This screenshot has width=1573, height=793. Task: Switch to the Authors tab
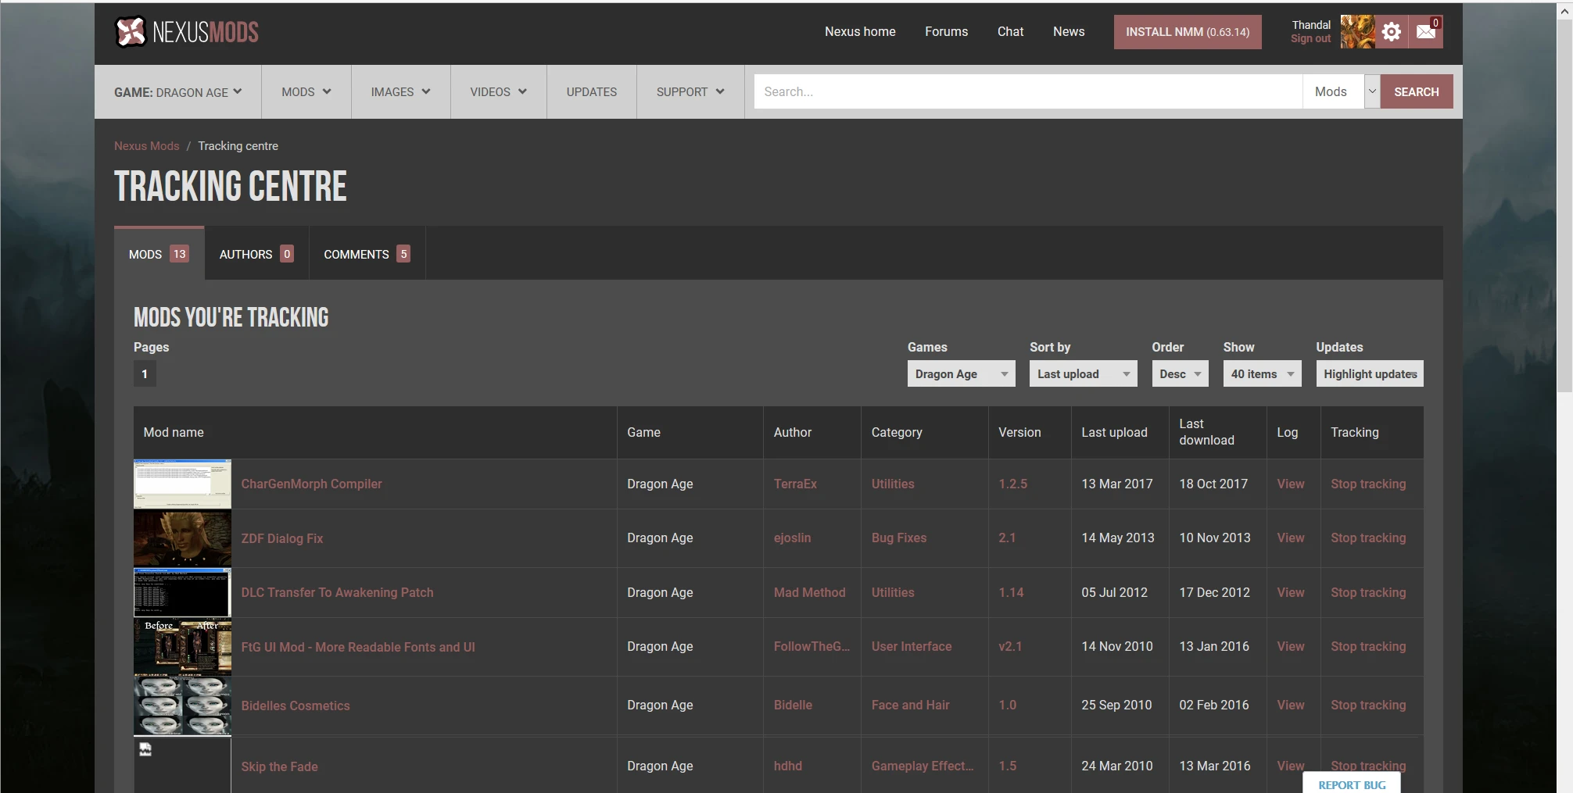pyautogui.click(x=256, y=254)
